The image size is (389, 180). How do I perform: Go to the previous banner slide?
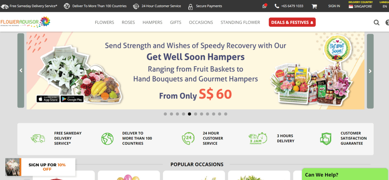(x=21, y=70)
